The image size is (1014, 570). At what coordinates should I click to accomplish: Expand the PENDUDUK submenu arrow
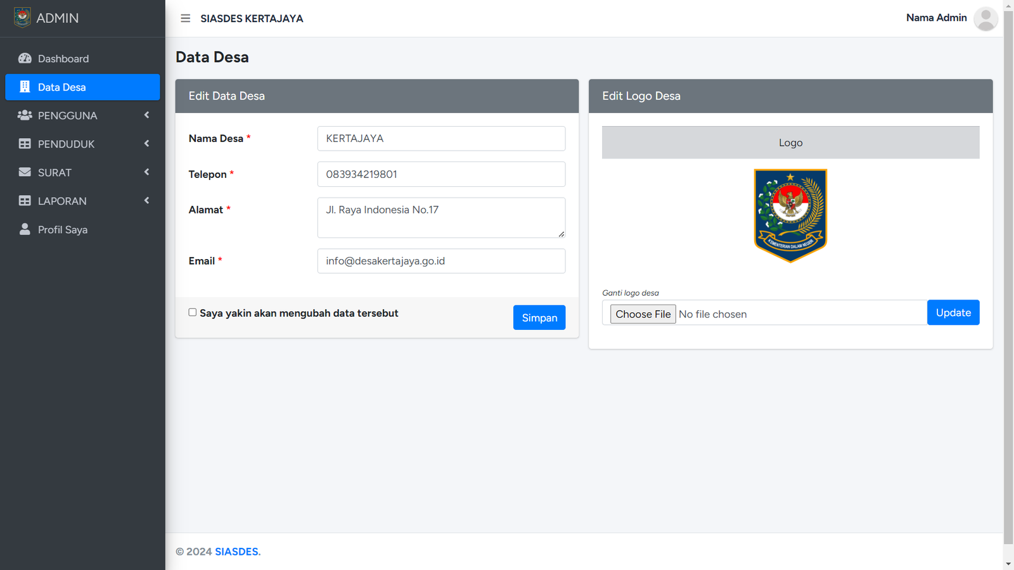146,144
